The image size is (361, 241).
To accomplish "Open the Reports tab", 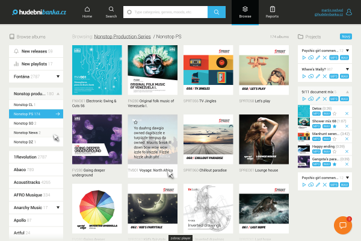I will [x=272, y=12].
